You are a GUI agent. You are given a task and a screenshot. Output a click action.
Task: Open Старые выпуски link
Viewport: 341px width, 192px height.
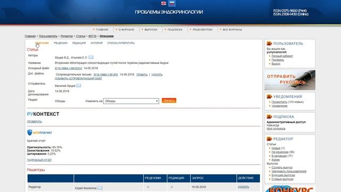point(282,179)
